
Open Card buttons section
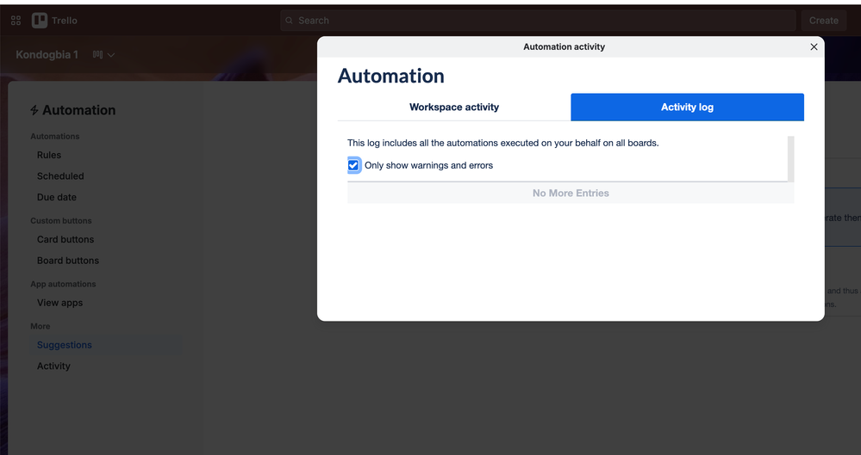coord(66,240)
